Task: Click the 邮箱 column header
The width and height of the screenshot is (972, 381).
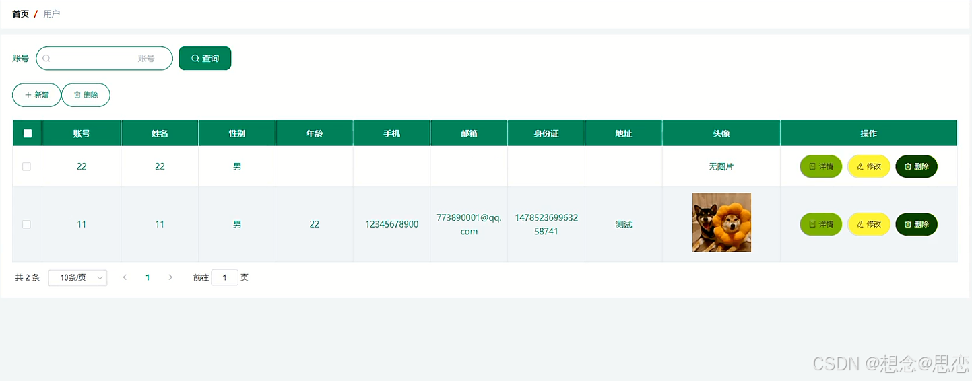Action: [469, 133]
